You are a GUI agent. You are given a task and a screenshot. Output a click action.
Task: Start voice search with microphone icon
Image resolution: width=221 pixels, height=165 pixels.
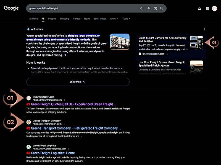(149, 9)
